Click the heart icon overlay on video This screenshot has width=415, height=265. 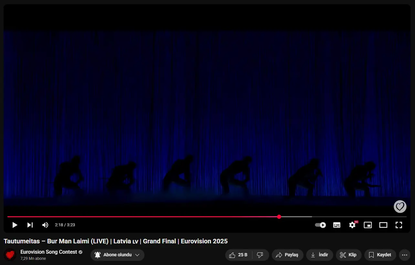[x=400, y=206]
